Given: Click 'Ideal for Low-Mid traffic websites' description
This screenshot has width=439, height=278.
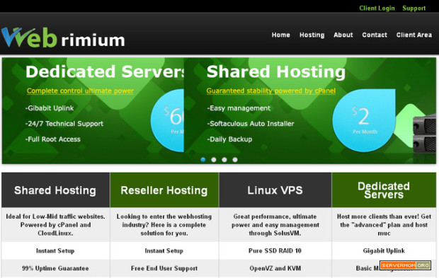Looking at the screenshot, I should (x=55, y=225).
